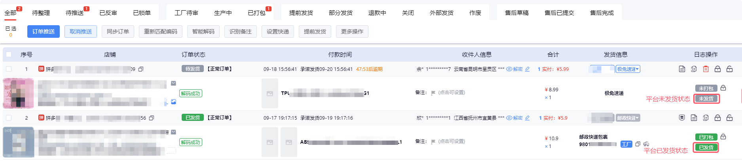Viewport: 742px width, 163px height.
Task: Click the truck icon beside tracking number
Action: (646, 144)
